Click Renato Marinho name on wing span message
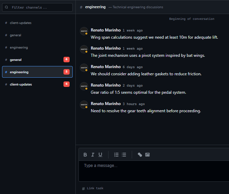229x194 pixels. pyautogui.click(x=106, y=30)
